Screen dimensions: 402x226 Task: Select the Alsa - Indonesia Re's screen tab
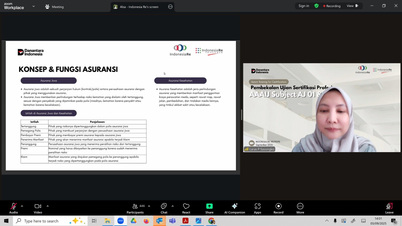pyautogui.click(x=139, y=7)
